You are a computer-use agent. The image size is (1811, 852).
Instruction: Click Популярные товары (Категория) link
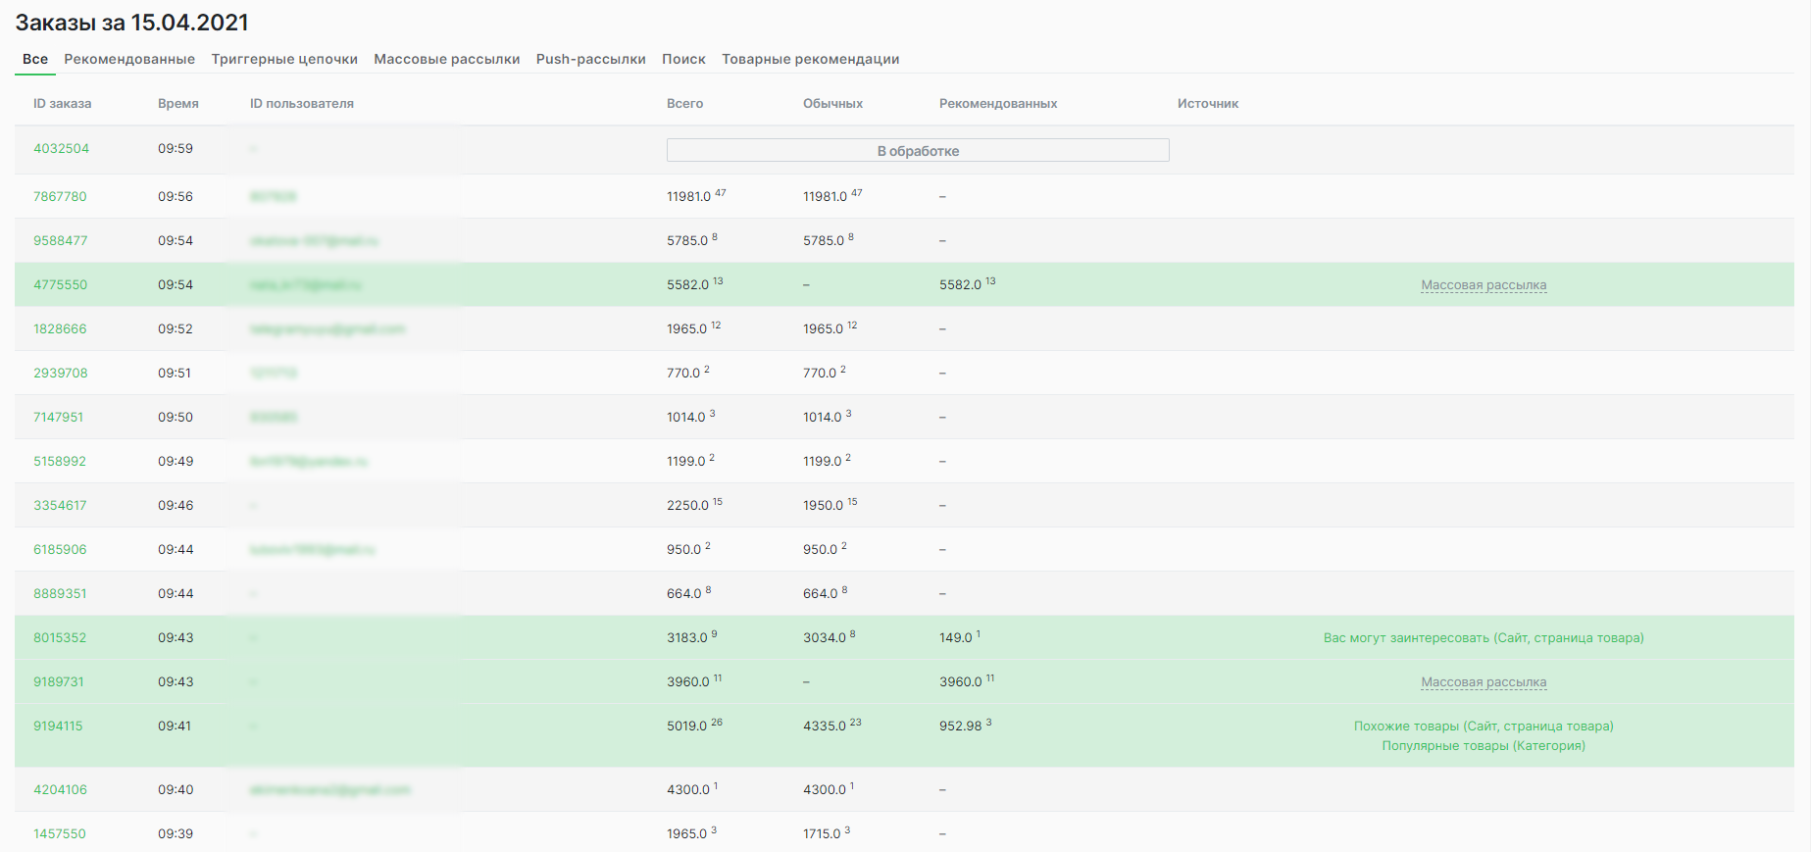click(x=1484, y=746)
